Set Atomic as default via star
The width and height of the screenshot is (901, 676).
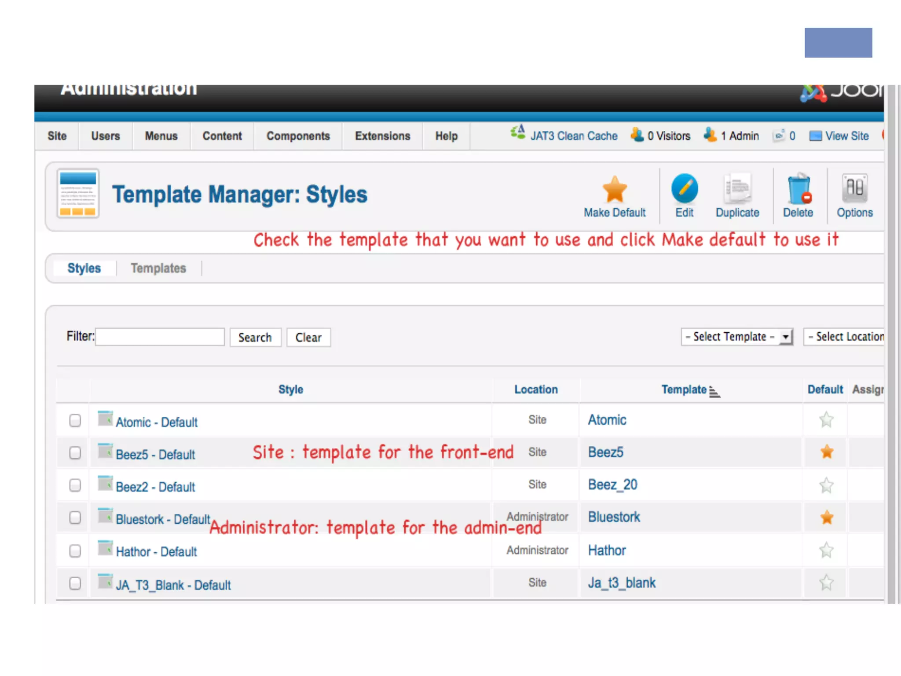826,419
